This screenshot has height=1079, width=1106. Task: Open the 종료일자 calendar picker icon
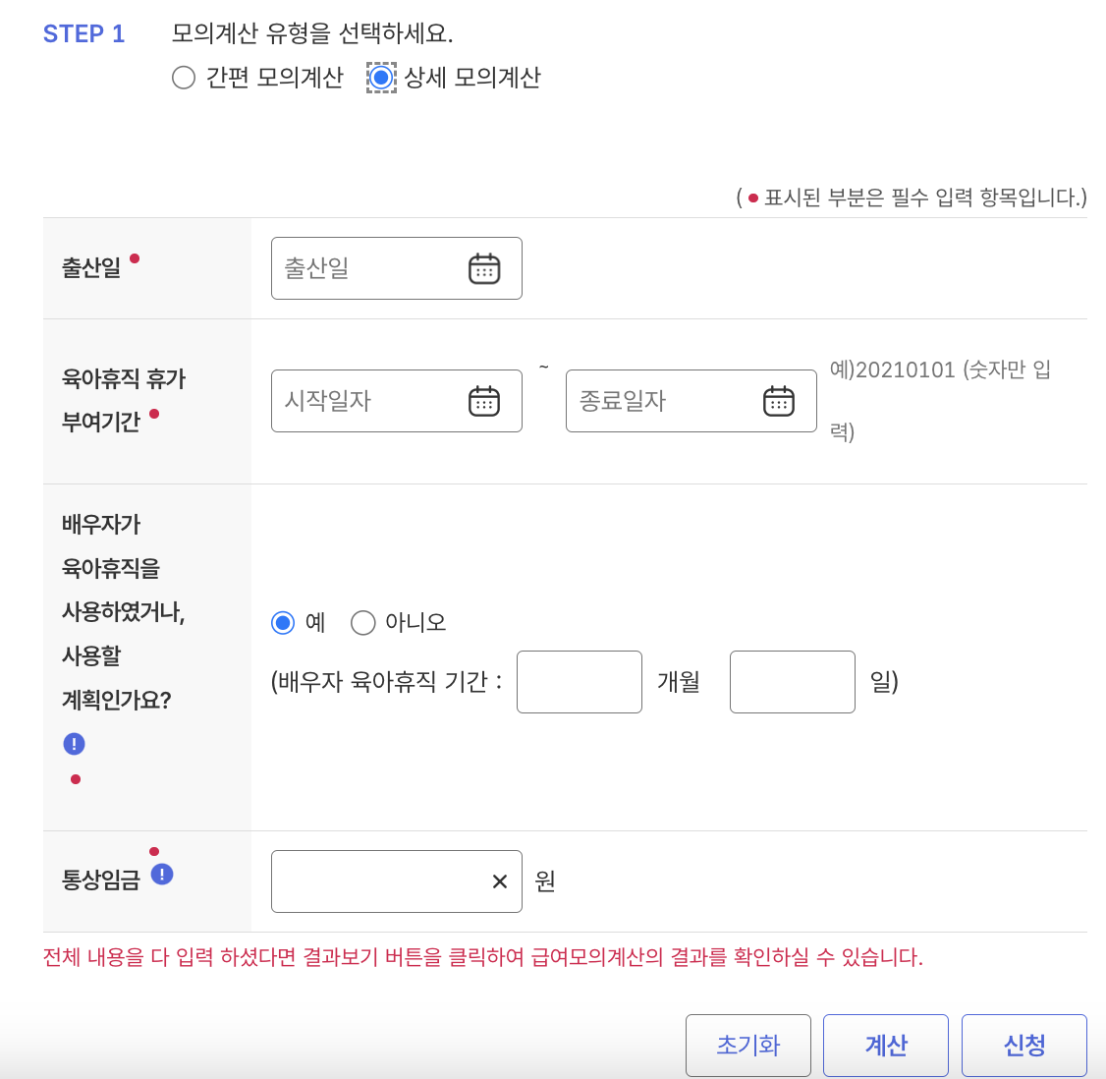[778, 400]
